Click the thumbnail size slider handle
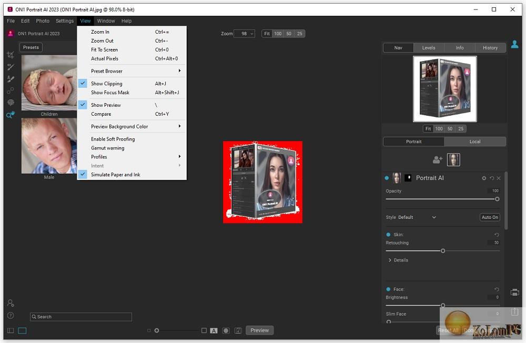The width and height of the screenshot is (526, 343). click(157, 330)
